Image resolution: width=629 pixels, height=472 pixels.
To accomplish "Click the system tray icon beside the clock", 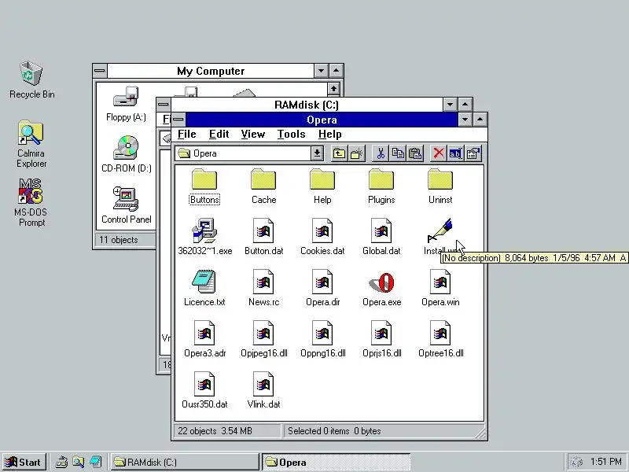I will [x=576, y=463].
